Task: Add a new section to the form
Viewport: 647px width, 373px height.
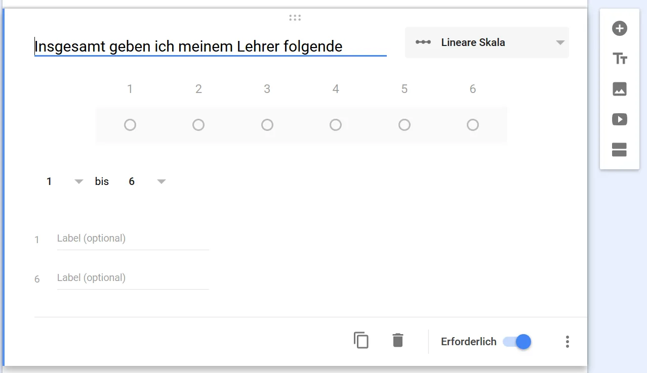Action: [620, 150]
